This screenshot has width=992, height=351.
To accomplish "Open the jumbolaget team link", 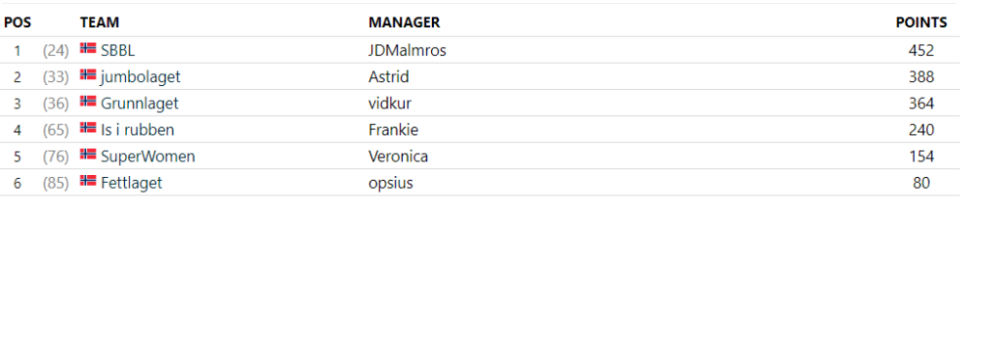I will [x=140, y=77].
